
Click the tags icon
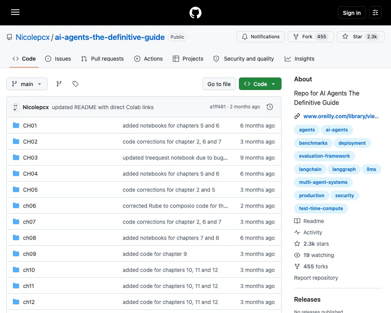pyautogui.click(x=75, y=84)
